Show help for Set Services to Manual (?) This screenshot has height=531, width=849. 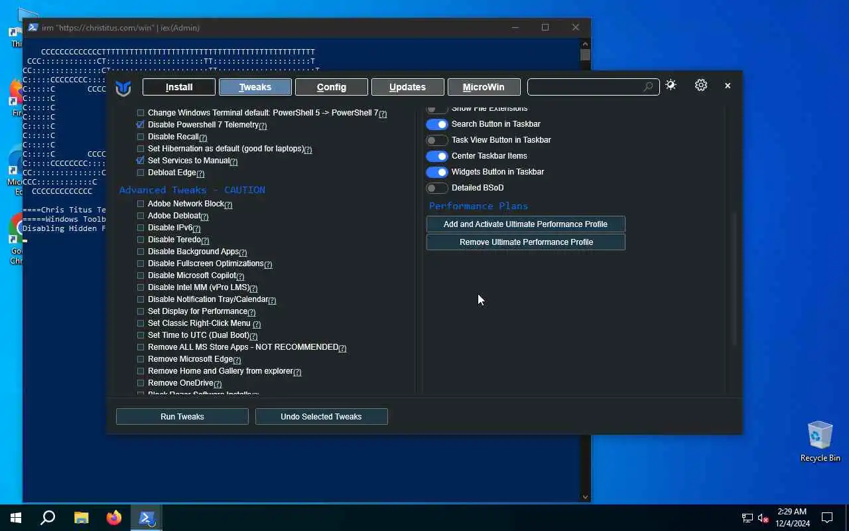coord(233,161)
